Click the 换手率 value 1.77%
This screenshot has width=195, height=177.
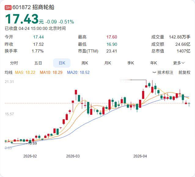click(38, 51)
